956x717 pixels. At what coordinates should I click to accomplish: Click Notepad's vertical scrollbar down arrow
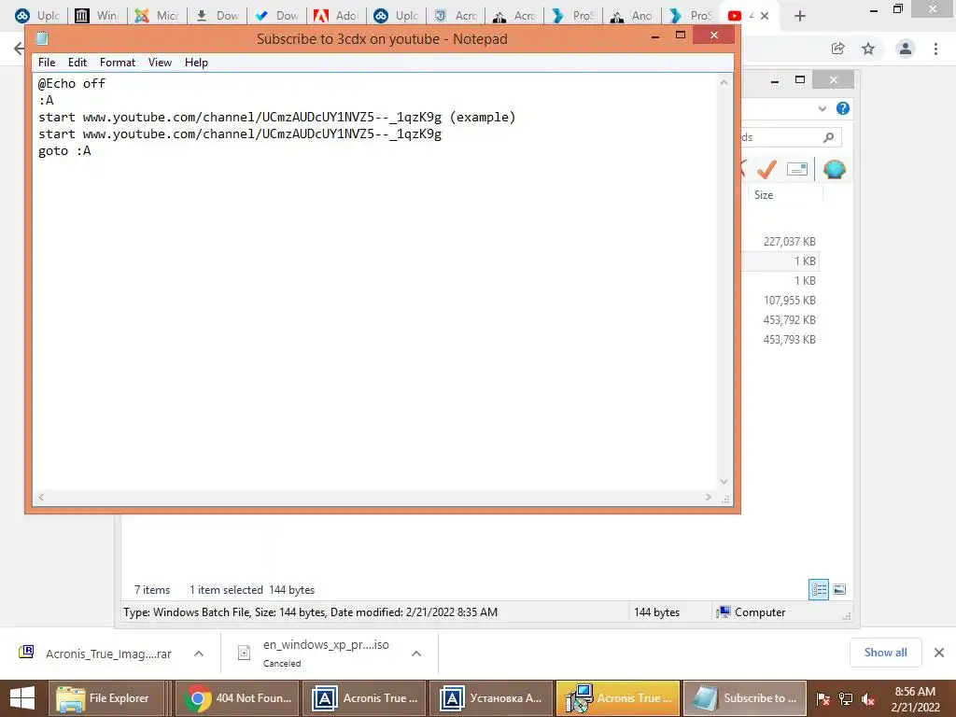click(724, 482)
